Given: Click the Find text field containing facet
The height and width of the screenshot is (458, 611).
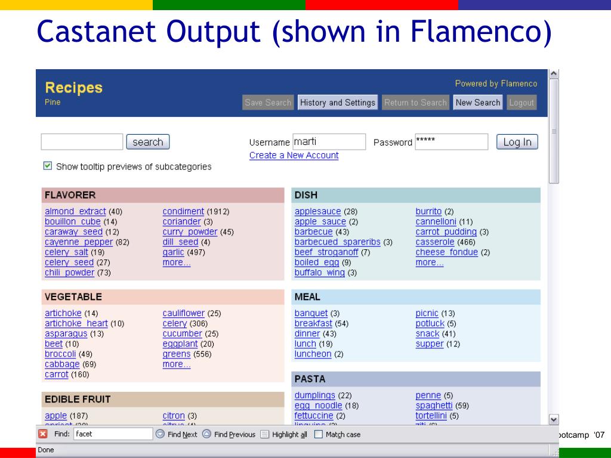Looking at the screenshot, I should coord(113,434).
